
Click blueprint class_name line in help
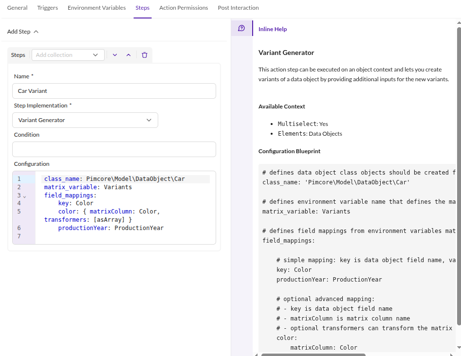tap(336, 182)
